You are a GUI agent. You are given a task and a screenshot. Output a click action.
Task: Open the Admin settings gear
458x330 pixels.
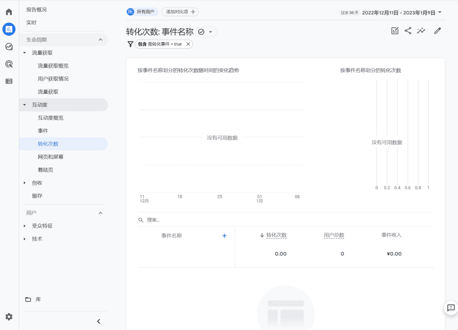[x=9, y=317]
